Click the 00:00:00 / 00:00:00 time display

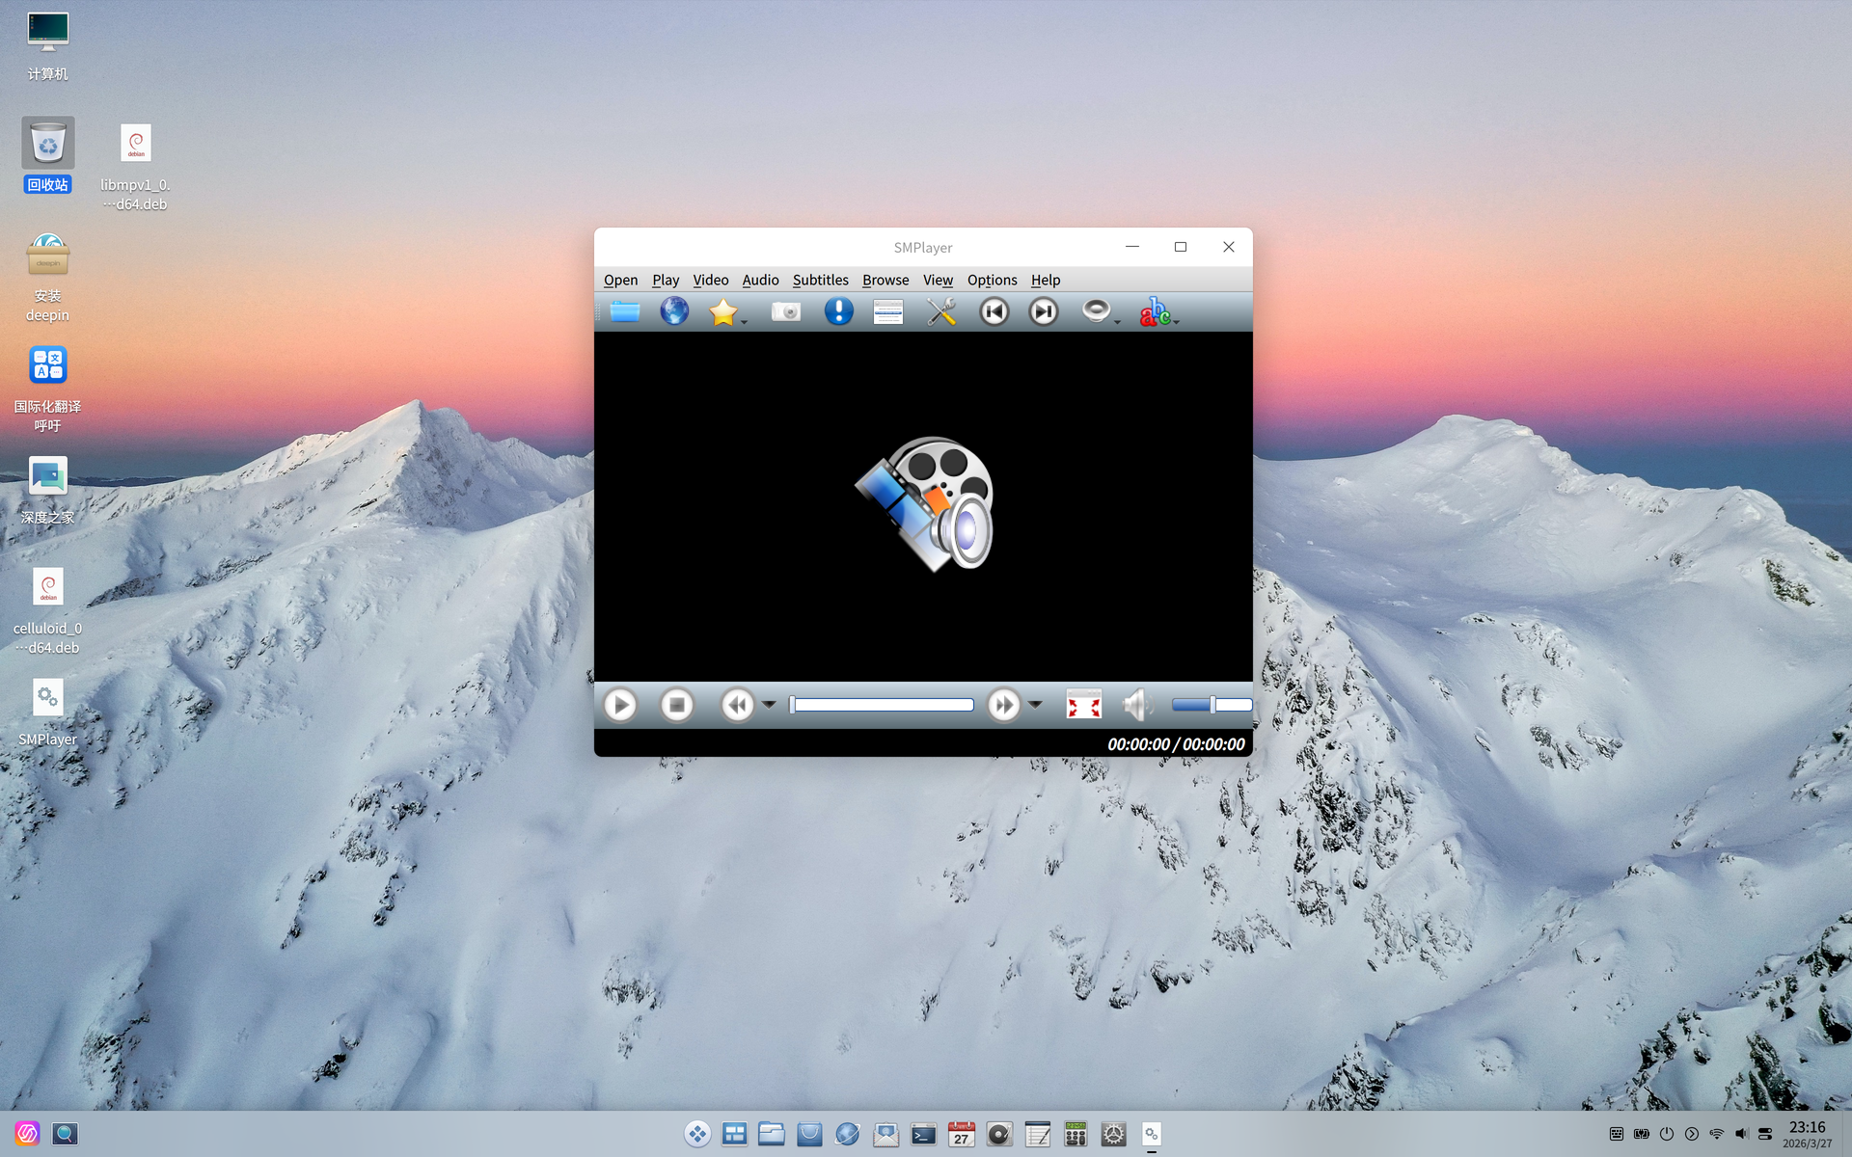click(x=1176, y=744)
